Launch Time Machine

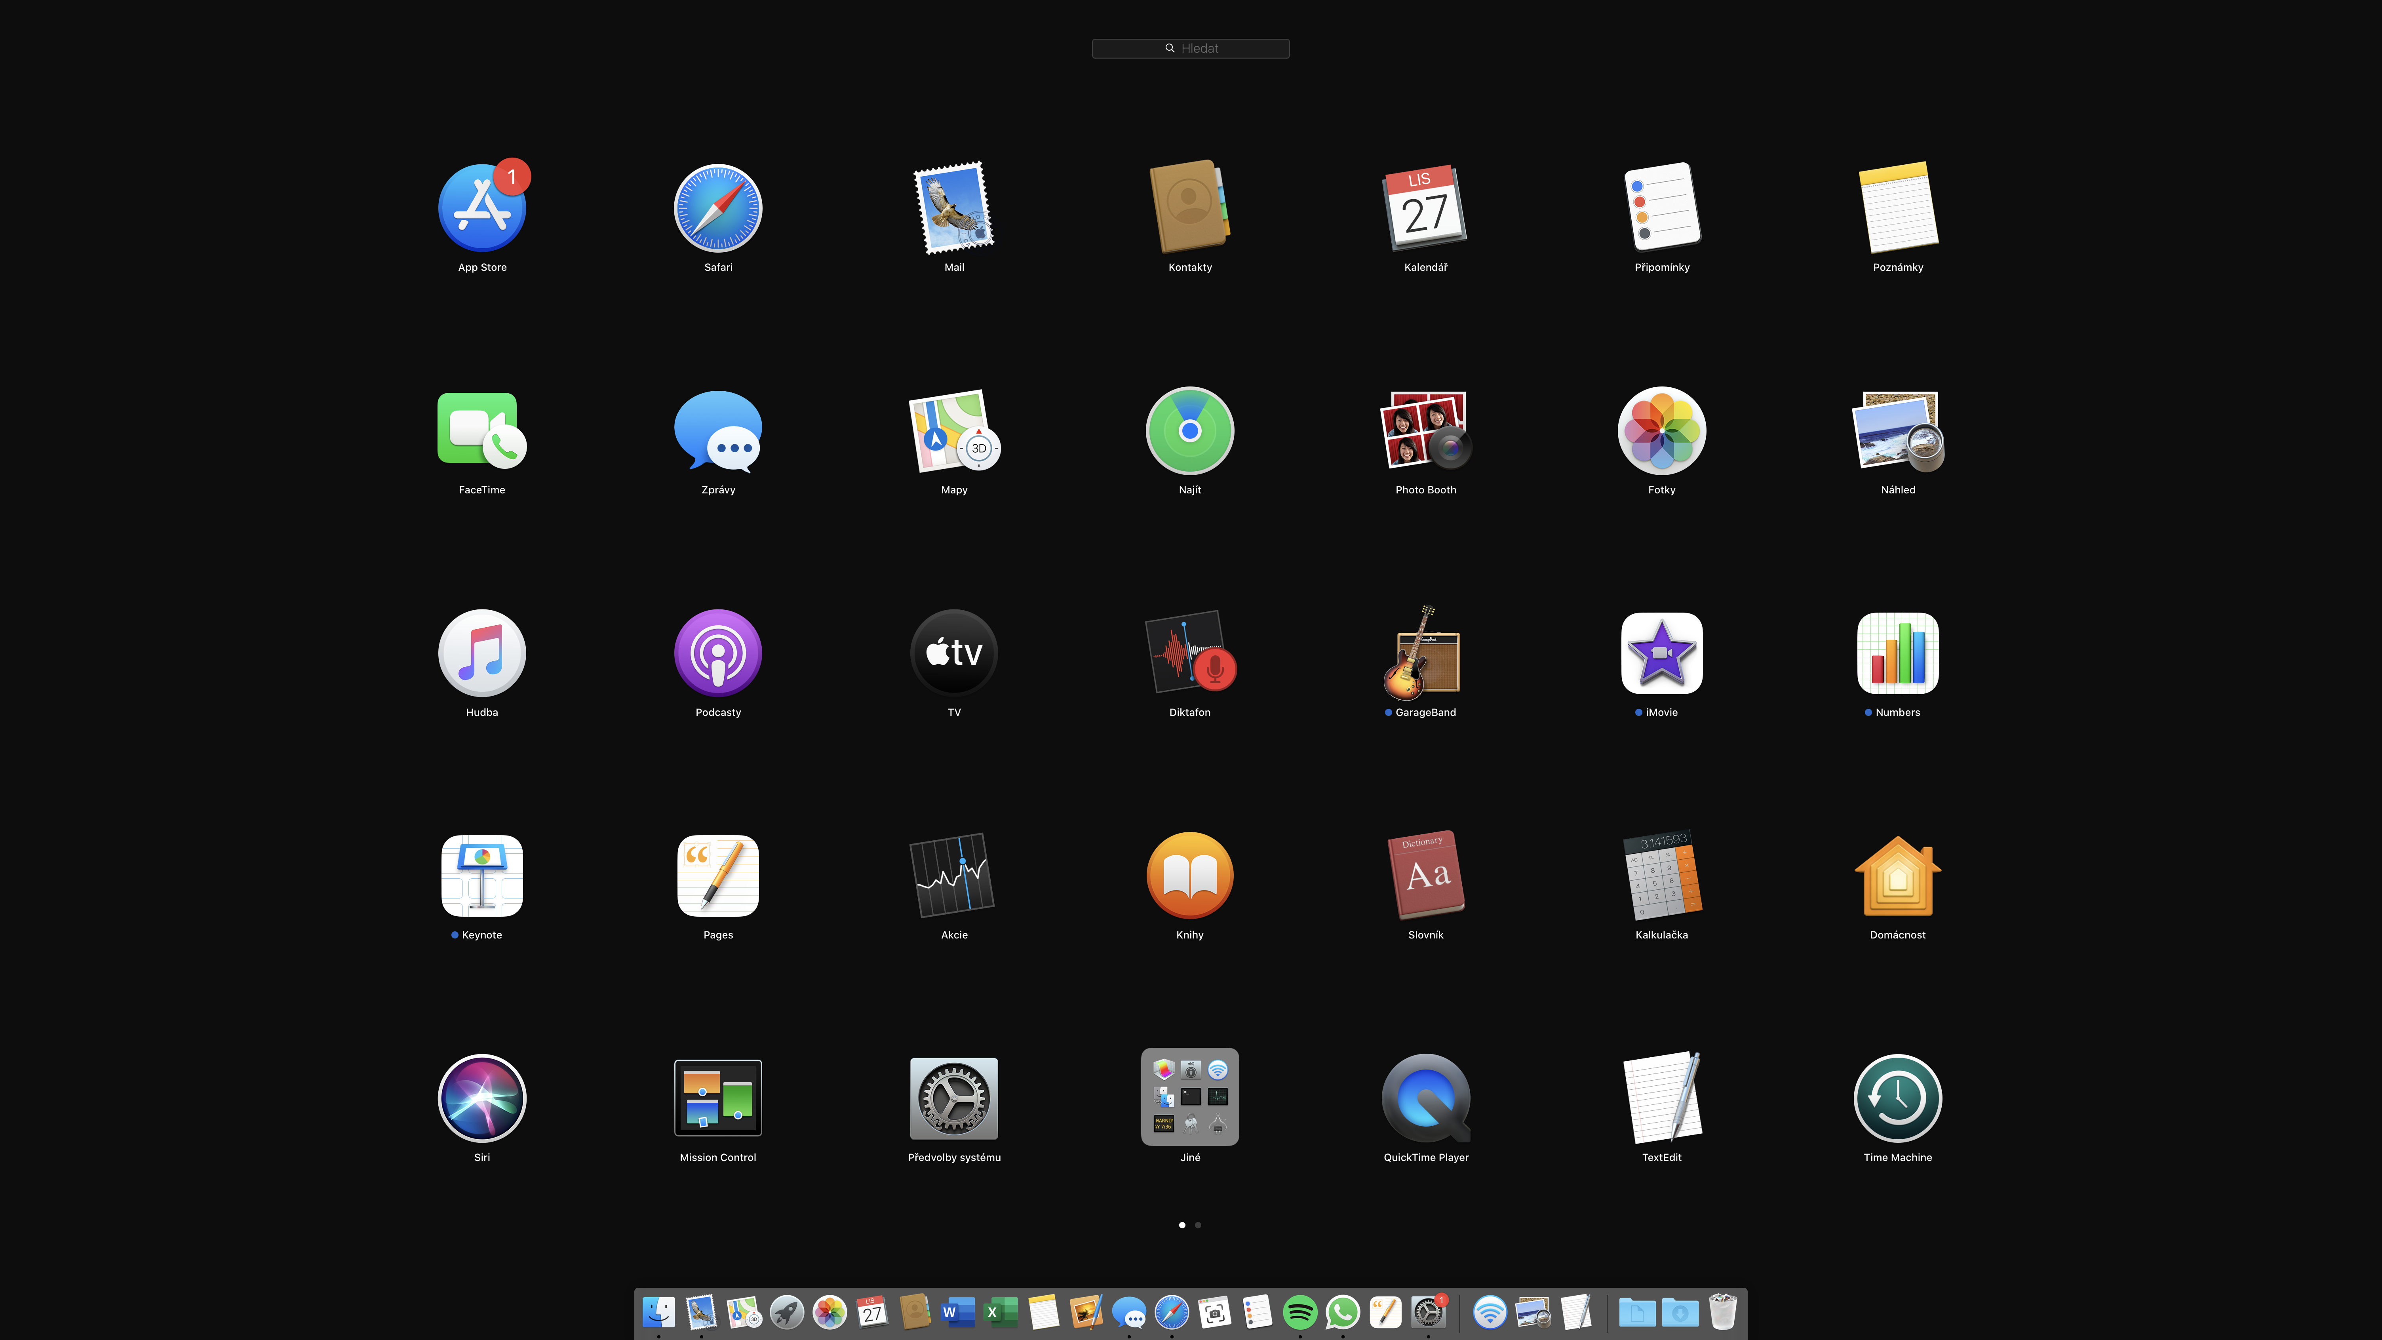coord(1897,1098)
